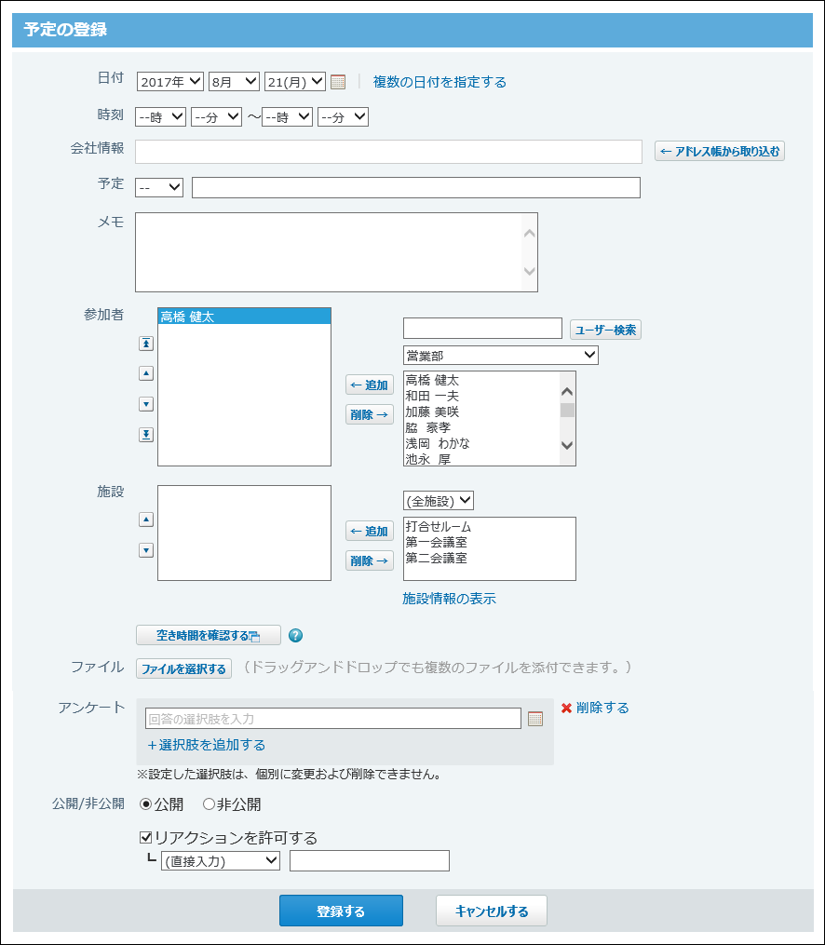The width and height of the screenshot is (825, 945).
Task: Select the 非公開 radio button
Action: [209, 804]
